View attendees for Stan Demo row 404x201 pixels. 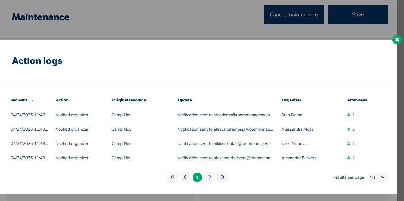[351, 115]
